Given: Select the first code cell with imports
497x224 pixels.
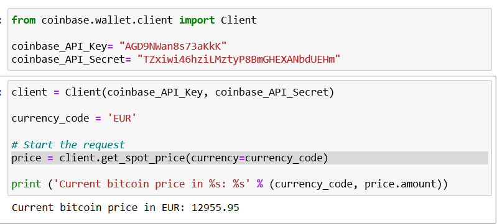Looking at the screenshot, I should click(250, 40).
